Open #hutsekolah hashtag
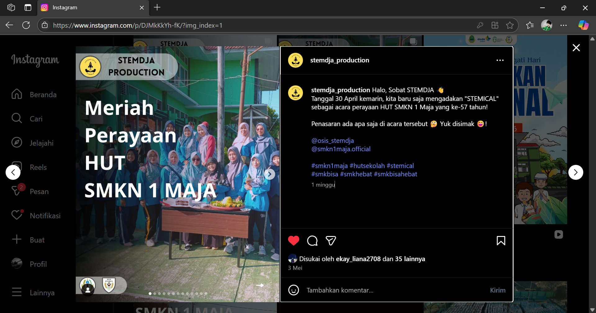The width and height of the screenshot is (596, 313). coord(367,166)
